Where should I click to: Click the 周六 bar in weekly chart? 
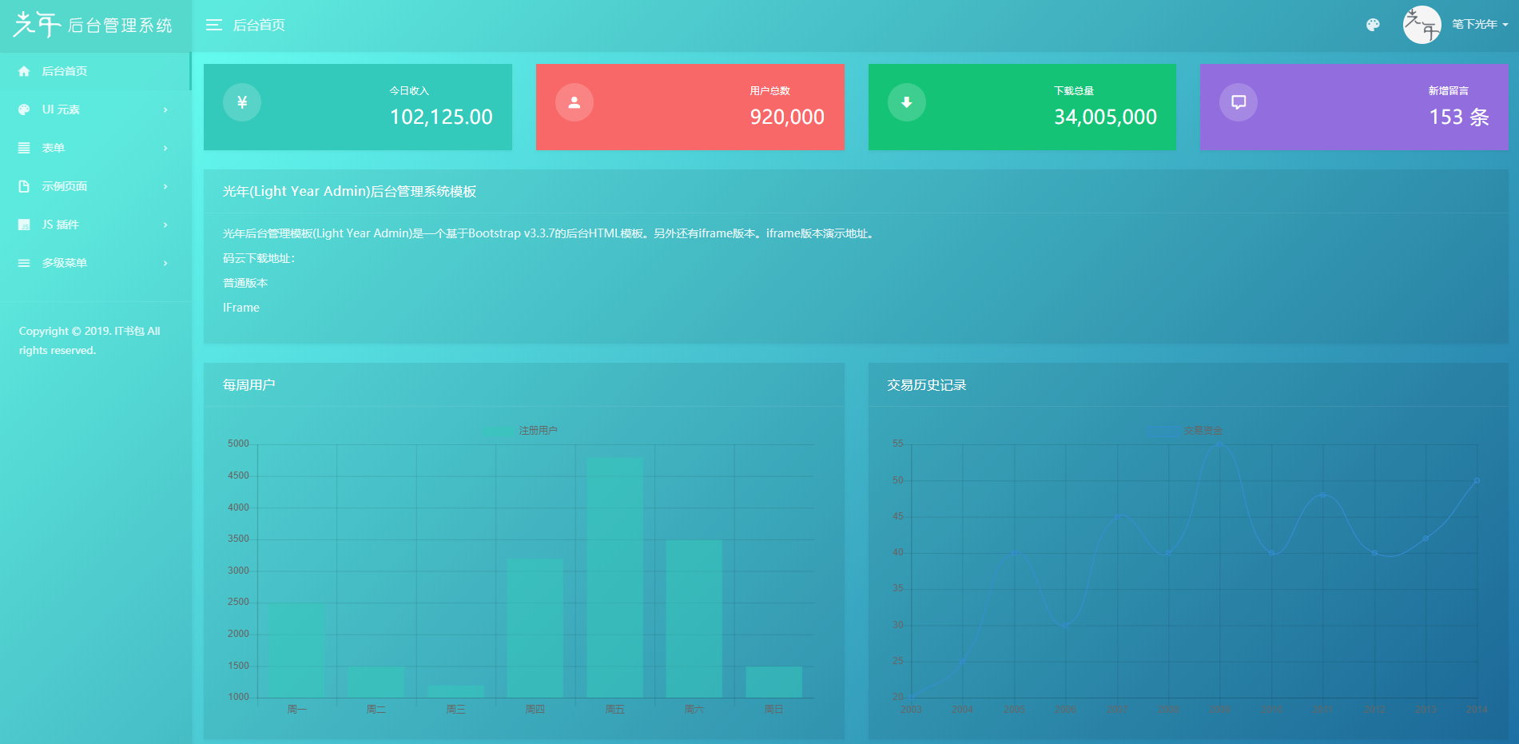(694, 619)
